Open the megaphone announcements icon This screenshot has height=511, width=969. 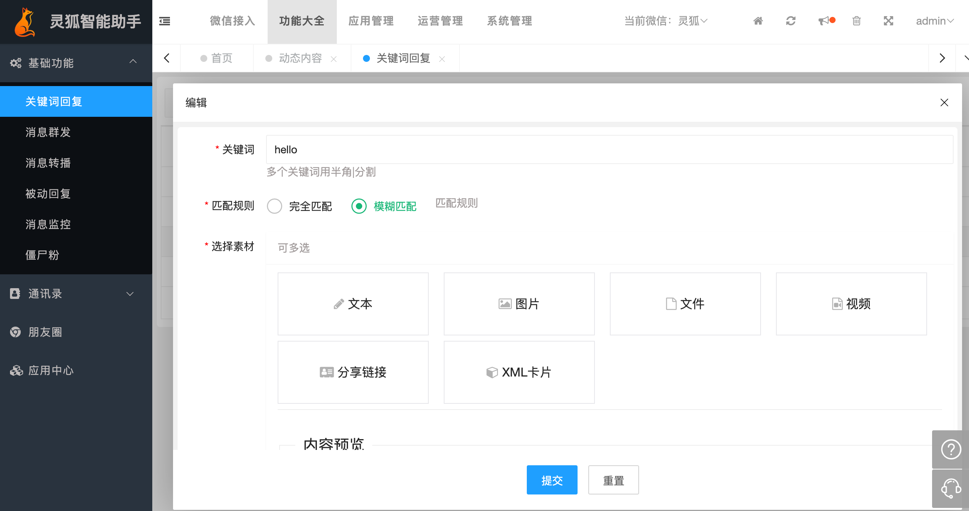pos(824,21)
